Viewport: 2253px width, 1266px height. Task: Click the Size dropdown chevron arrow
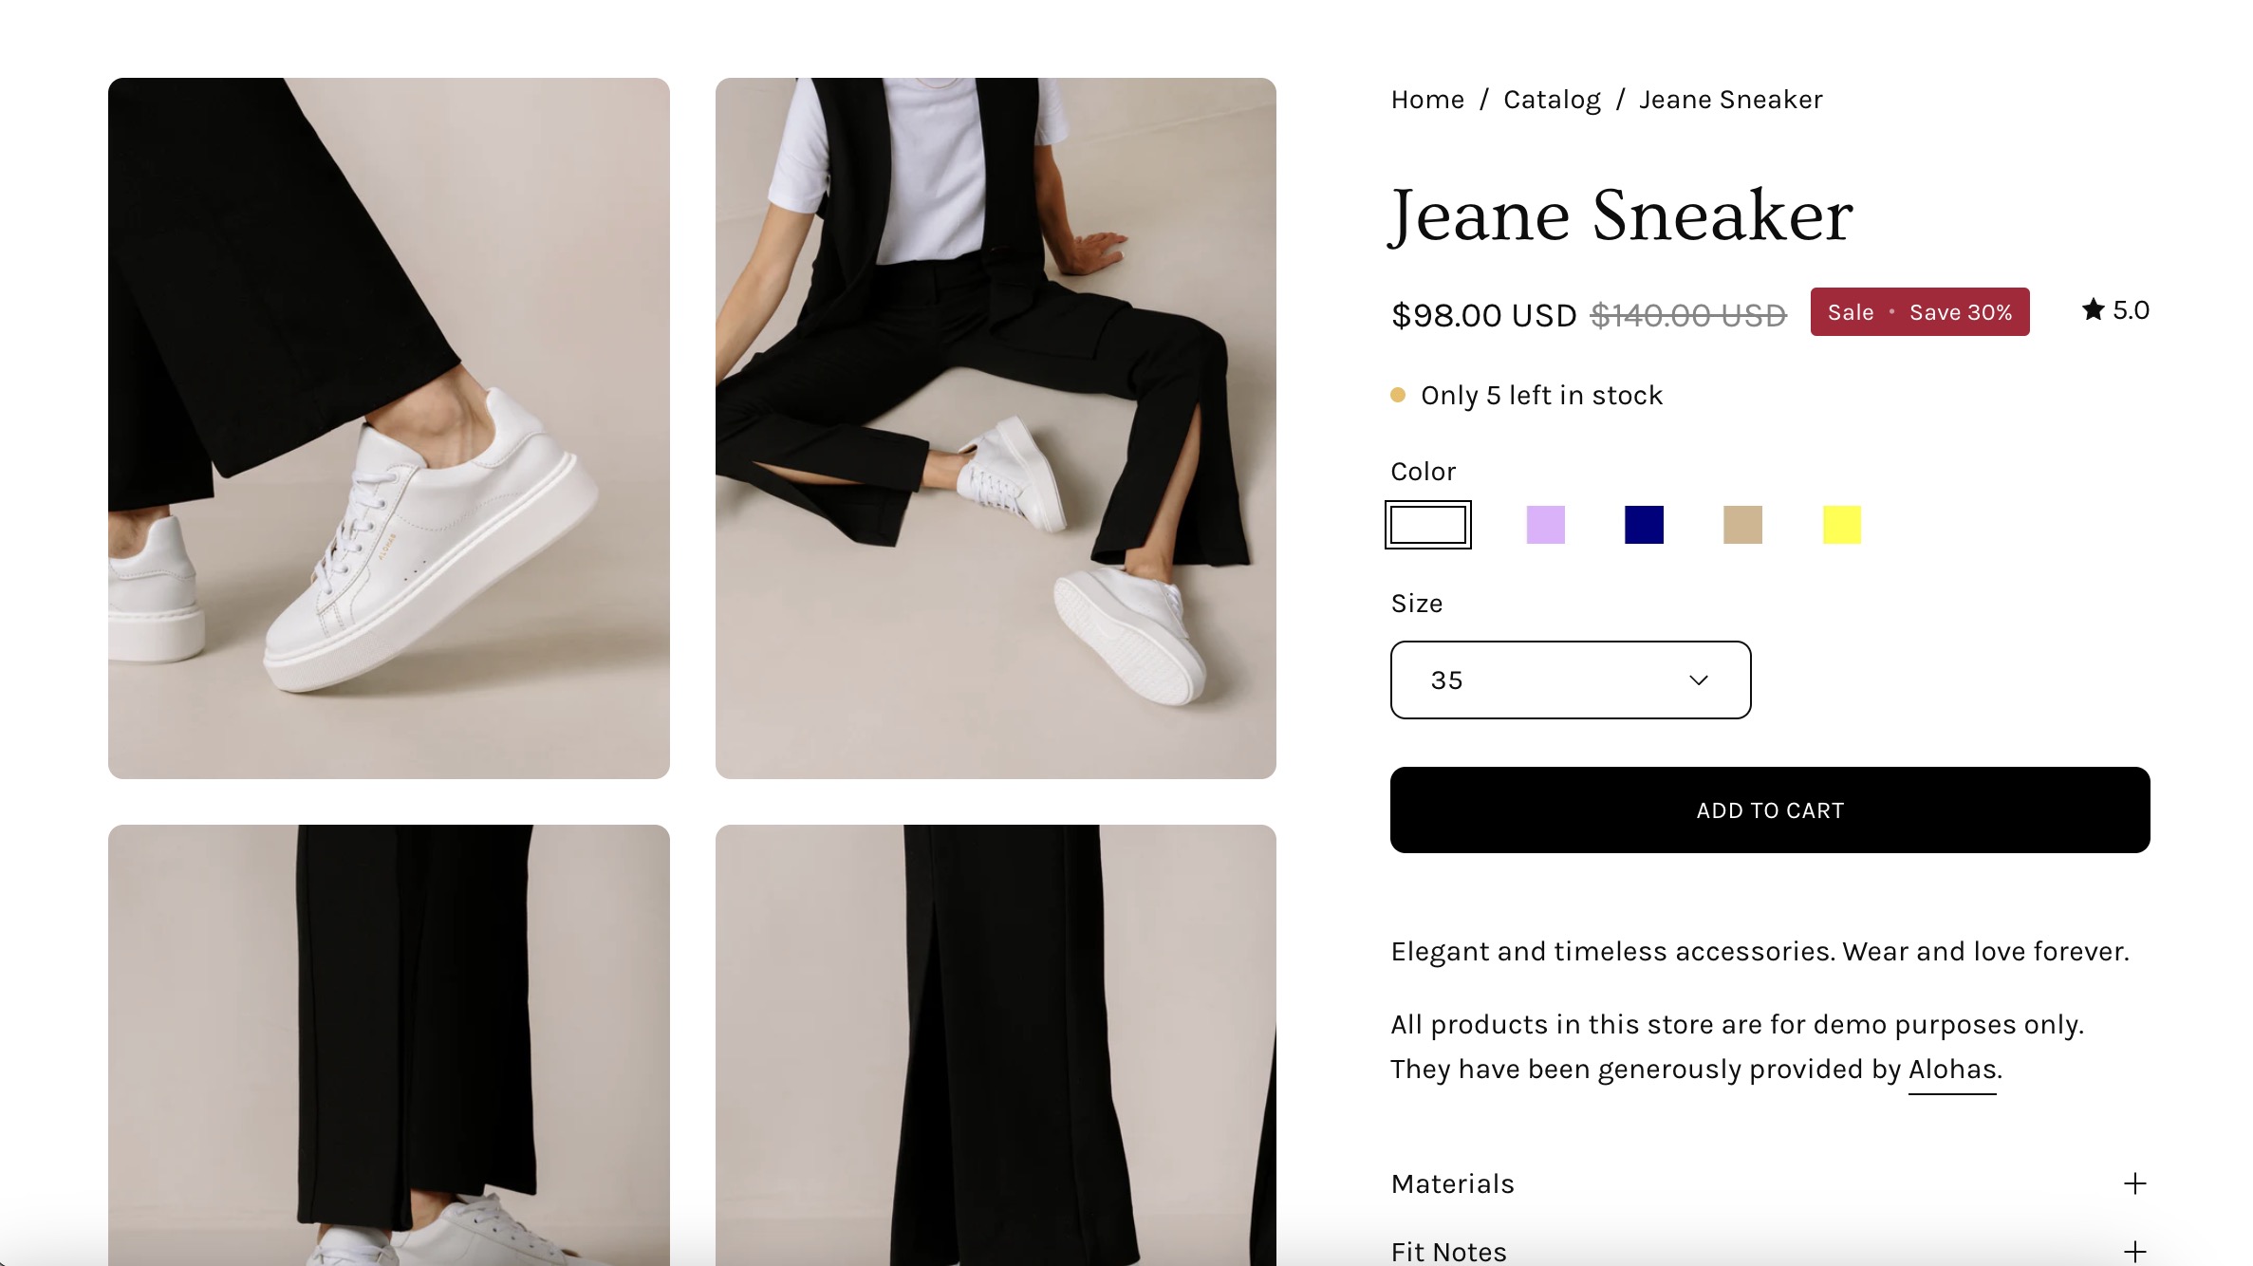click(x=1698, y=680)
